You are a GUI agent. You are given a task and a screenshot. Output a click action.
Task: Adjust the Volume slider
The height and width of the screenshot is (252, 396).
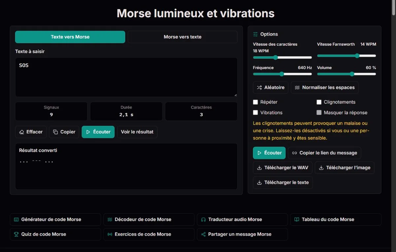pos(346,74)
